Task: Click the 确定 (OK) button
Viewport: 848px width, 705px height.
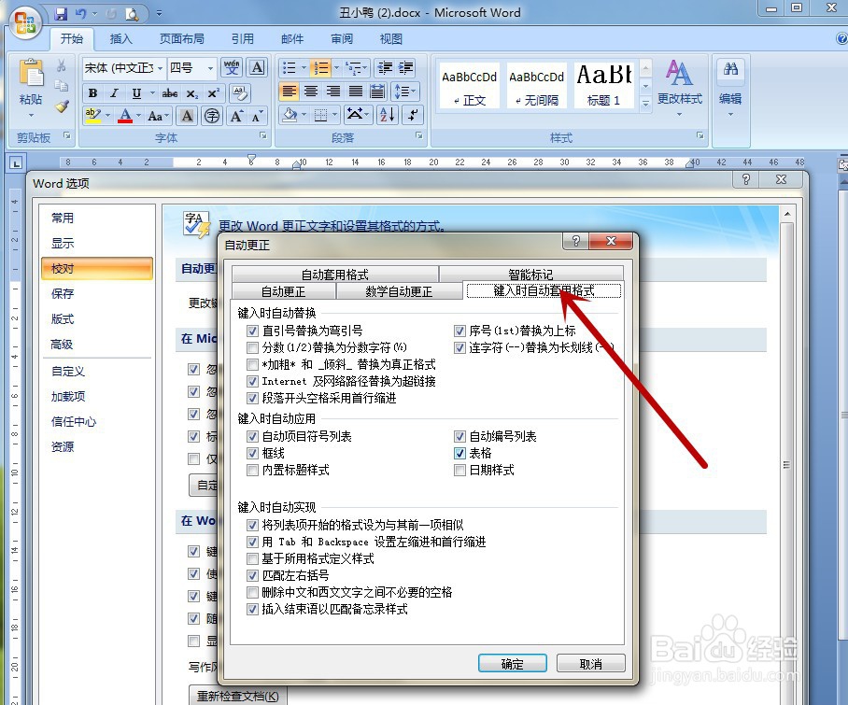Action: coord(511,663)
